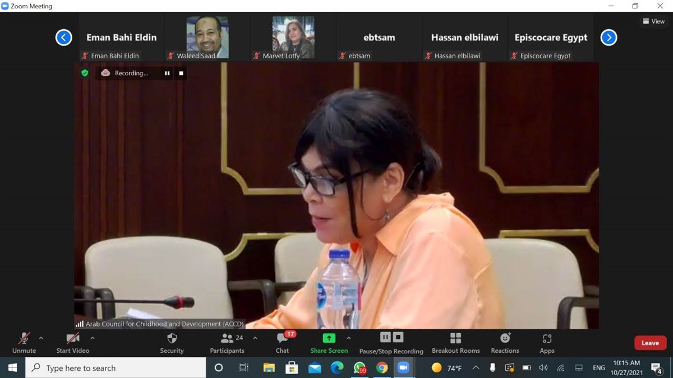
Task: Select Waleed Saad's video thumbnail
Action: coord(208,37)
